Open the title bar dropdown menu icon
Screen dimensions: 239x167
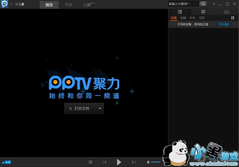(x=214, y=4)
